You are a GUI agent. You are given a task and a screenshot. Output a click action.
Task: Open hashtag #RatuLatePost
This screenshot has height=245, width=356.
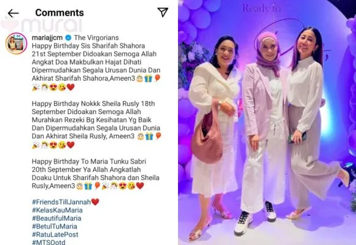tap(55, 235)
